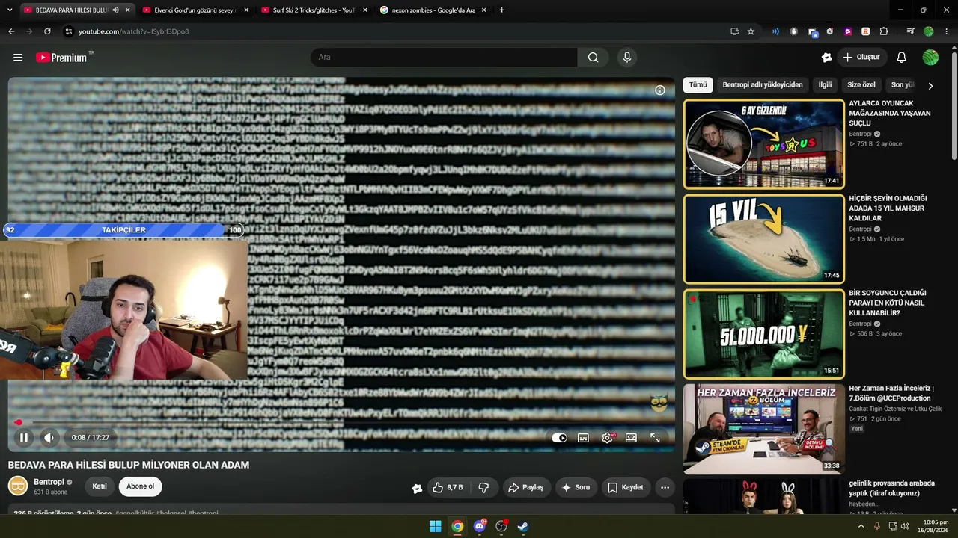This screenshot has width=958, height=538.
Task: Mute the video volume
Action: point(49,438)
